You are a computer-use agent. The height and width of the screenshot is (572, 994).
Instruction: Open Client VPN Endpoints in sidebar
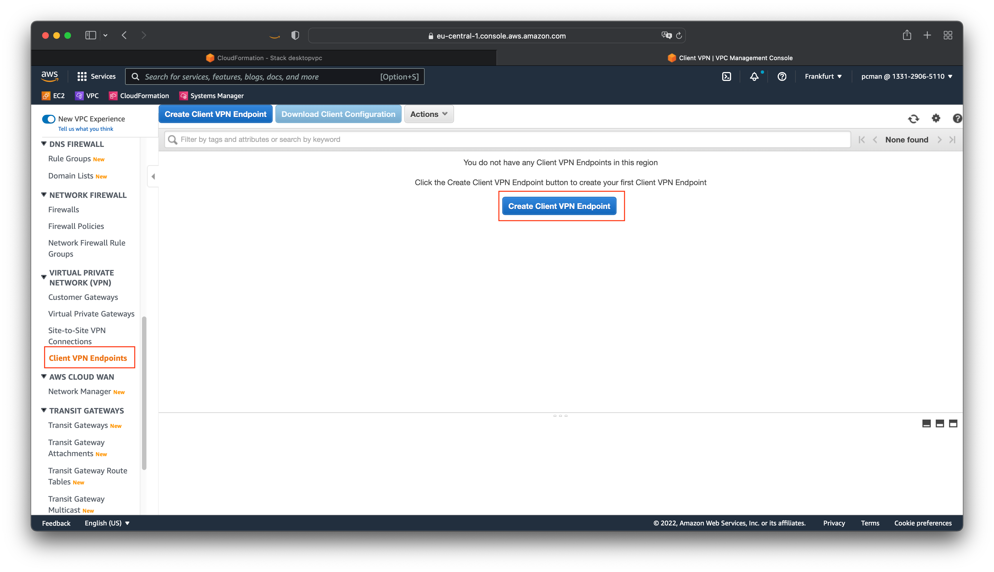point(88,358)
